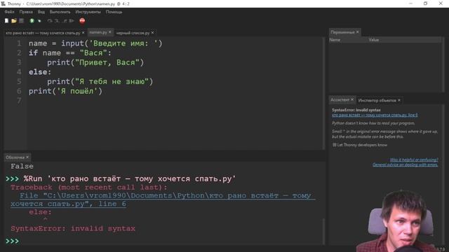The height and width of the screenshot is (252, 449).
Task: Open assistant link to error file line 6
Action: pyautogui.click(x=375, y=115)
